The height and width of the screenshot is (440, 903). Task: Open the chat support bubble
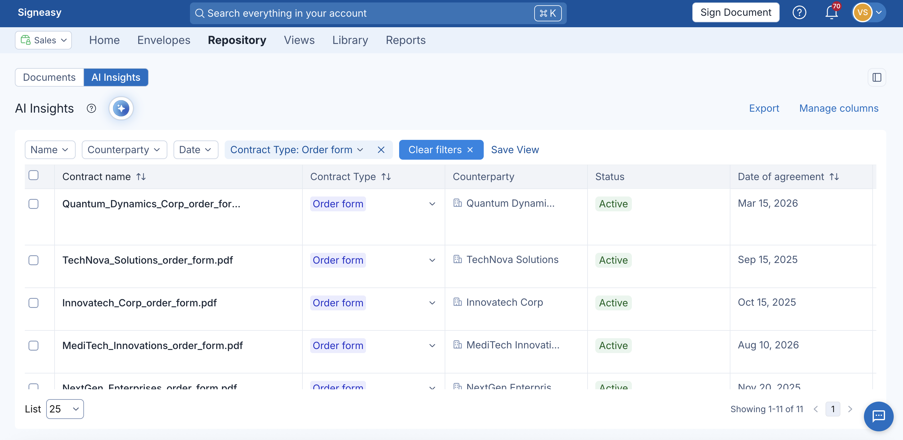coord(879,416)
